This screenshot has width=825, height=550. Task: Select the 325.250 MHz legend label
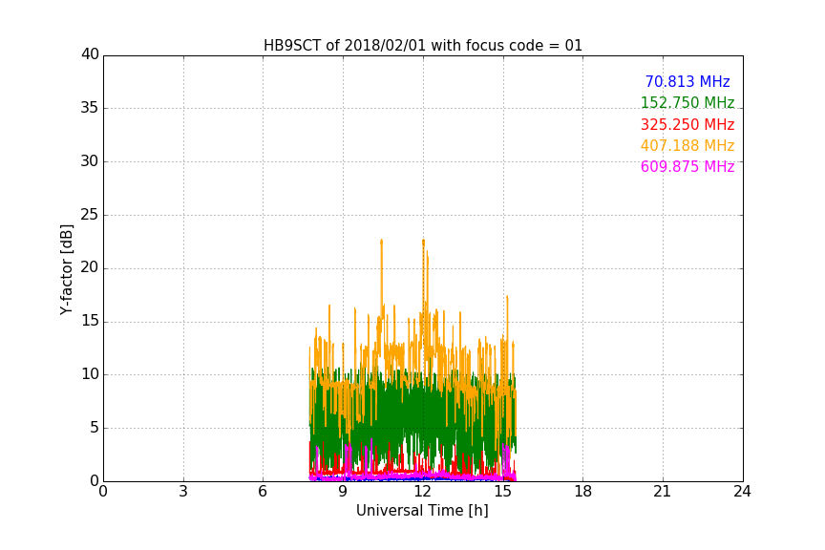(687, 125)
